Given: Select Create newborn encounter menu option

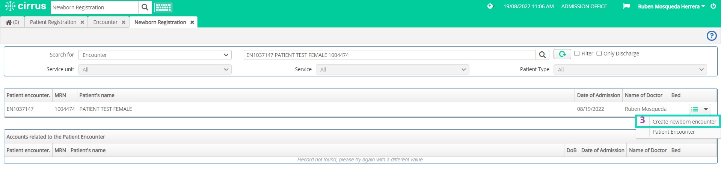Looking at the screenshot, I should pyautogui.click(x=684, y=122).
